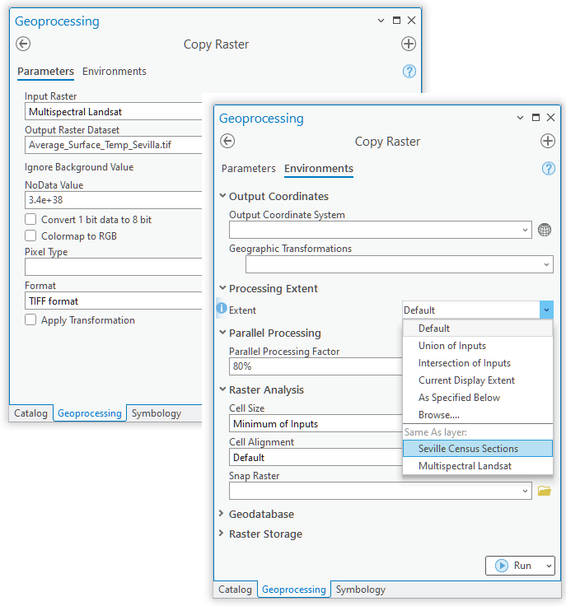Click the Format field TIFF format
The width and height of the screenshot is (566, 606).
tap(113, 301)
